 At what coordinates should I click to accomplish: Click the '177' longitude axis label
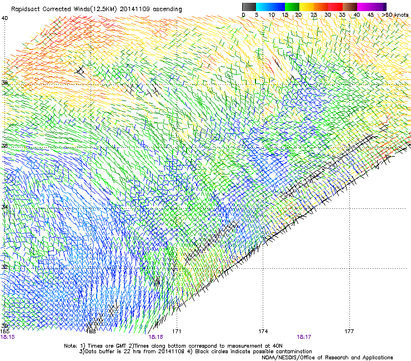349,332
